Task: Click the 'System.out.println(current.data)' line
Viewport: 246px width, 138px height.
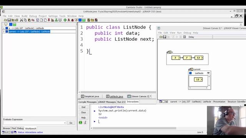Action: 122,111
